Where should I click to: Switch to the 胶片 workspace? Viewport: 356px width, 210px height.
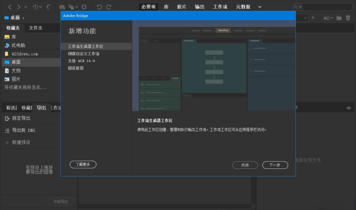coord(182,7)
